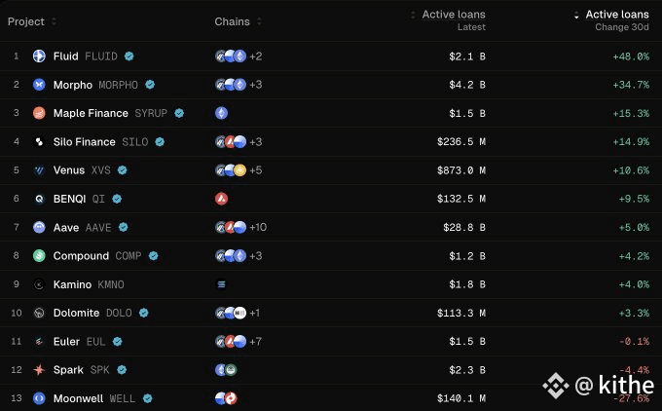Click the Morpho project logo icon
This screenshot has height=411, width=662.
pos(39,85)
